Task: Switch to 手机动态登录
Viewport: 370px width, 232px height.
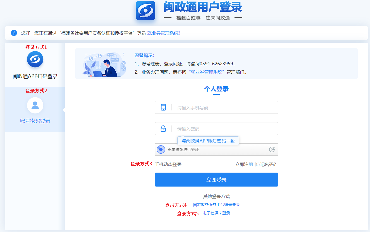Action: (x=168, y=165)
